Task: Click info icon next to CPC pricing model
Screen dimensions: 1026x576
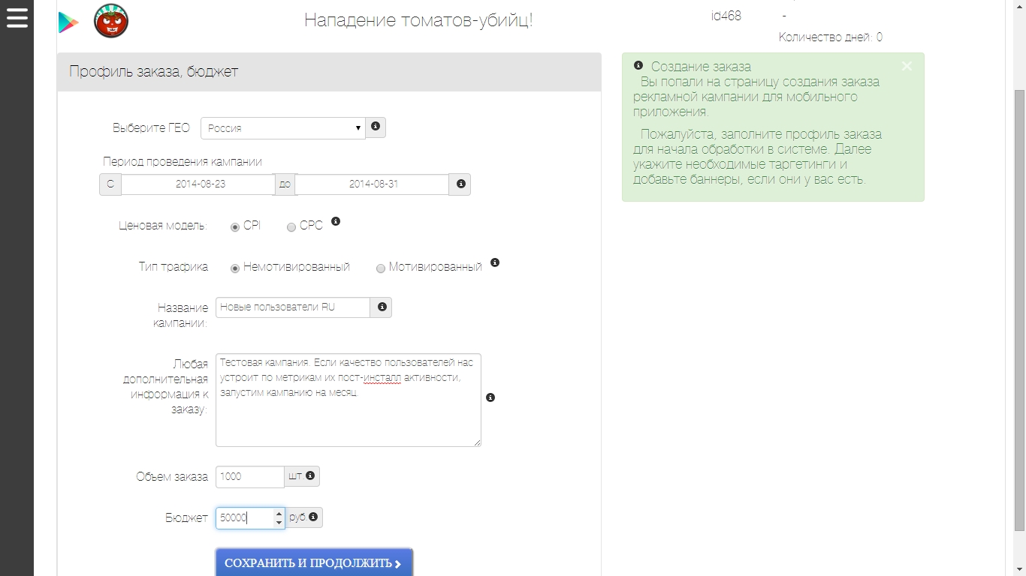Action: click(x=336, y=221)
